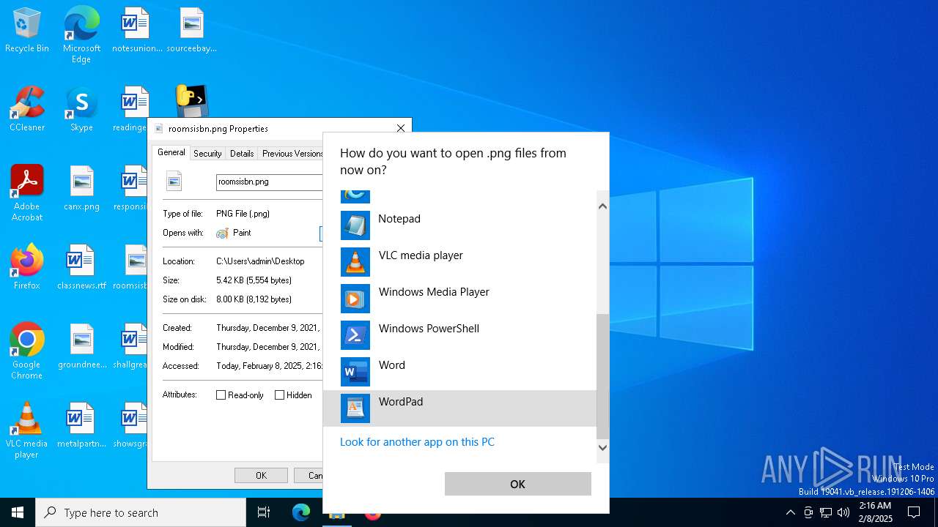
Task: Open the notification center
Action: [x=914, y=512]
